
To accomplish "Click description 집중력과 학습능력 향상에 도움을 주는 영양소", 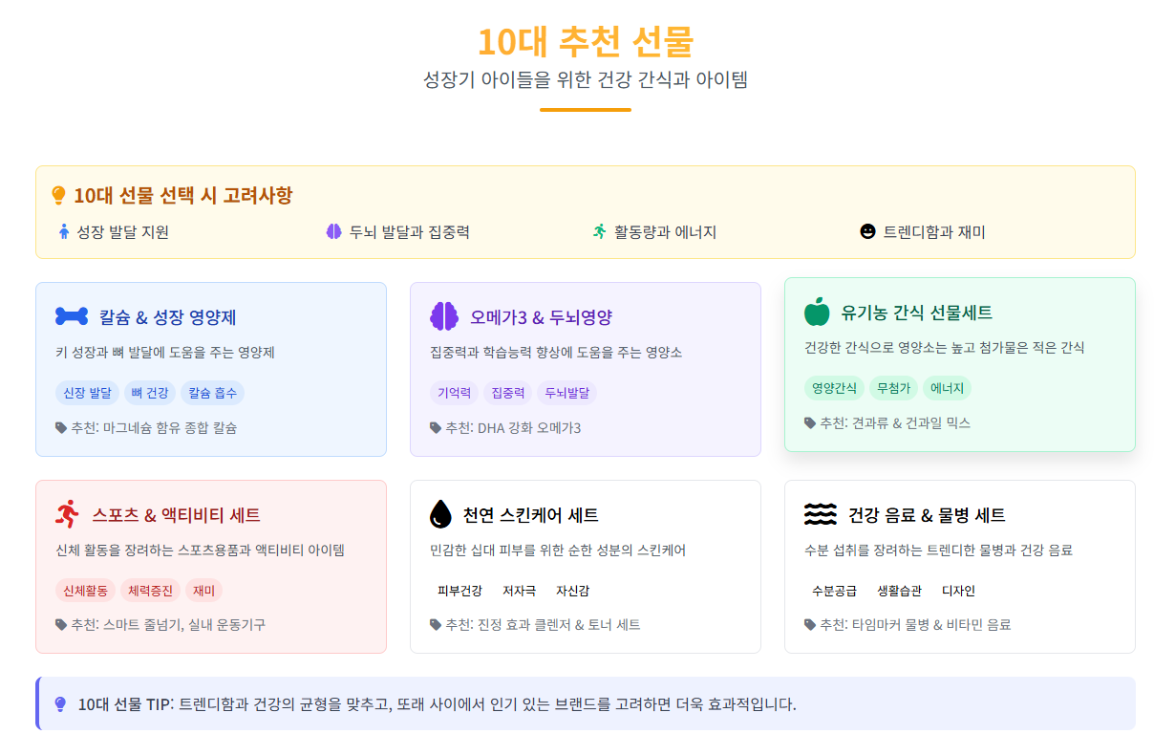I will (x=556, y=353).
